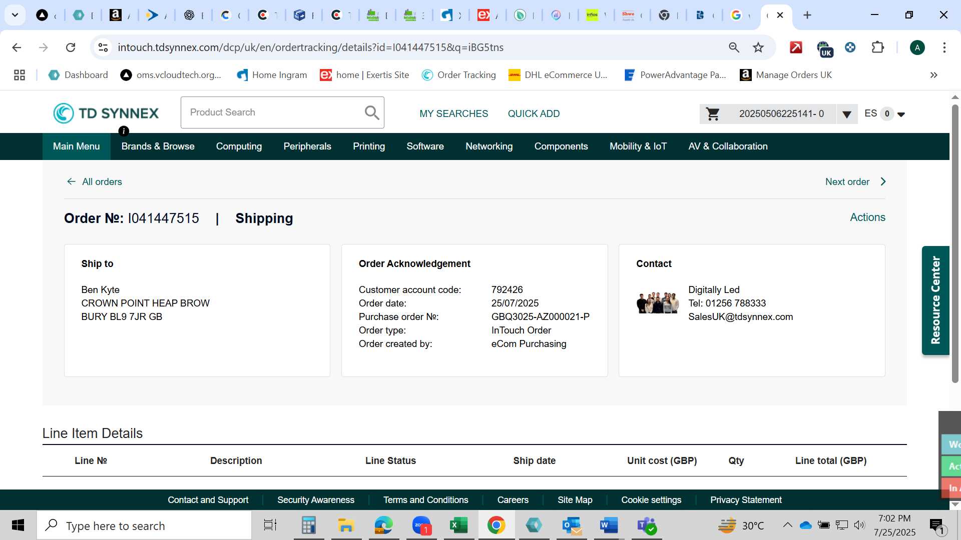961x540 pixels.
Task: Open the Mobility & IoT menu
Action: (x=638, y=146)
